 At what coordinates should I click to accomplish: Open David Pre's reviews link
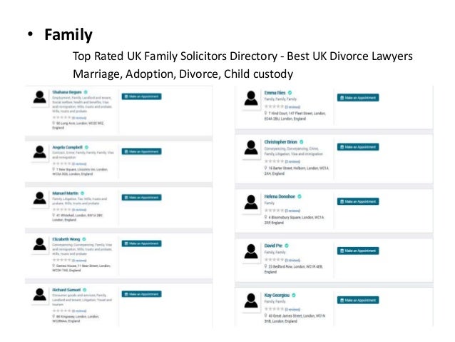(x=292, y=260)
